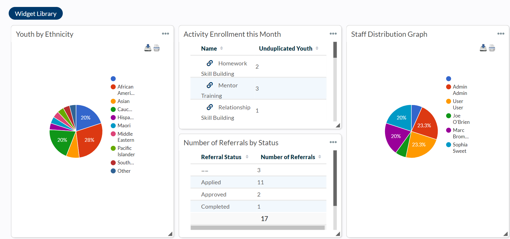Screen dimensions: 510x239
Task: Open Youth by Ethnicity widget options menu
Action: click(165, 34)
